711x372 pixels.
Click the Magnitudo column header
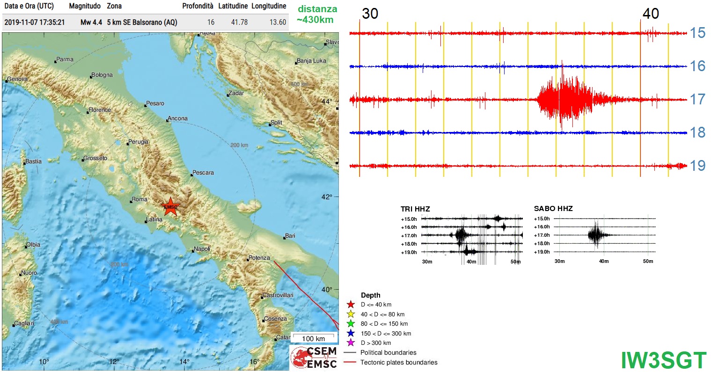point(85,6)
